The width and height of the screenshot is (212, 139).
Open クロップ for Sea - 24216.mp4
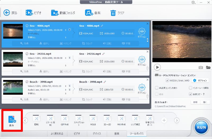click(87, 71)
